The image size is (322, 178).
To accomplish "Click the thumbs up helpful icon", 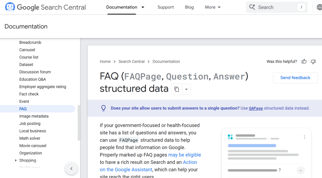I will 304,61.
